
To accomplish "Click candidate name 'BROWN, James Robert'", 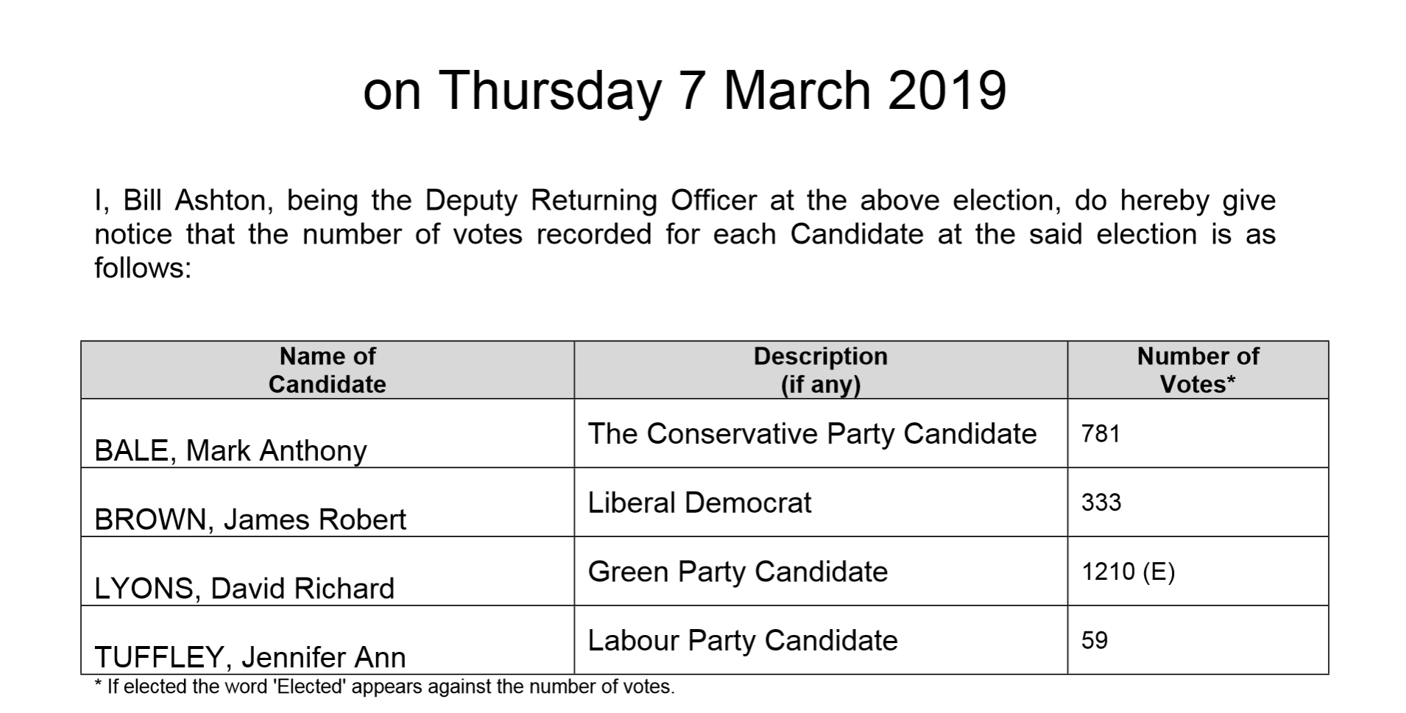I will (250, 519).
